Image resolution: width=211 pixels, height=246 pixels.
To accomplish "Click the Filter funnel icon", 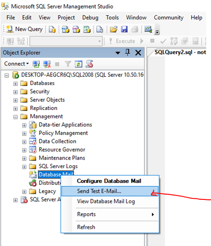I will pyautogui.click(x=68, y=64).
